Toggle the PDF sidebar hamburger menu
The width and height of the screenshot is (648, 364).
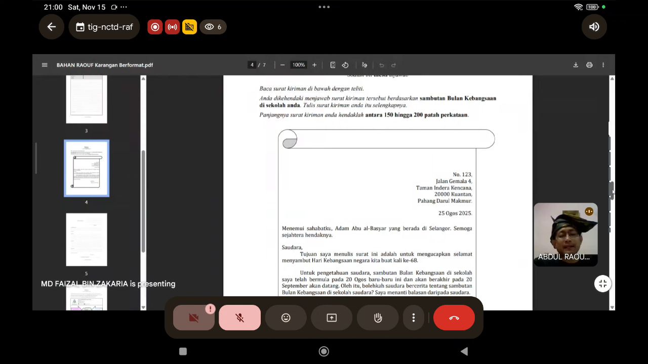tap(45, 65)
